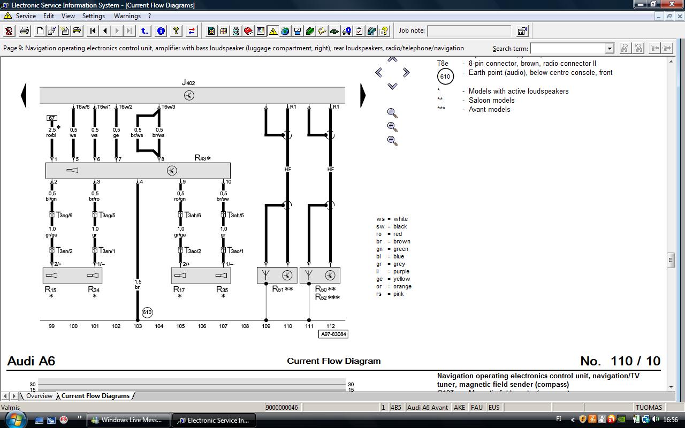Screen dimensions: 685x428
Task: Zoom out using the minus magnifier
Action: click(392, 141)
